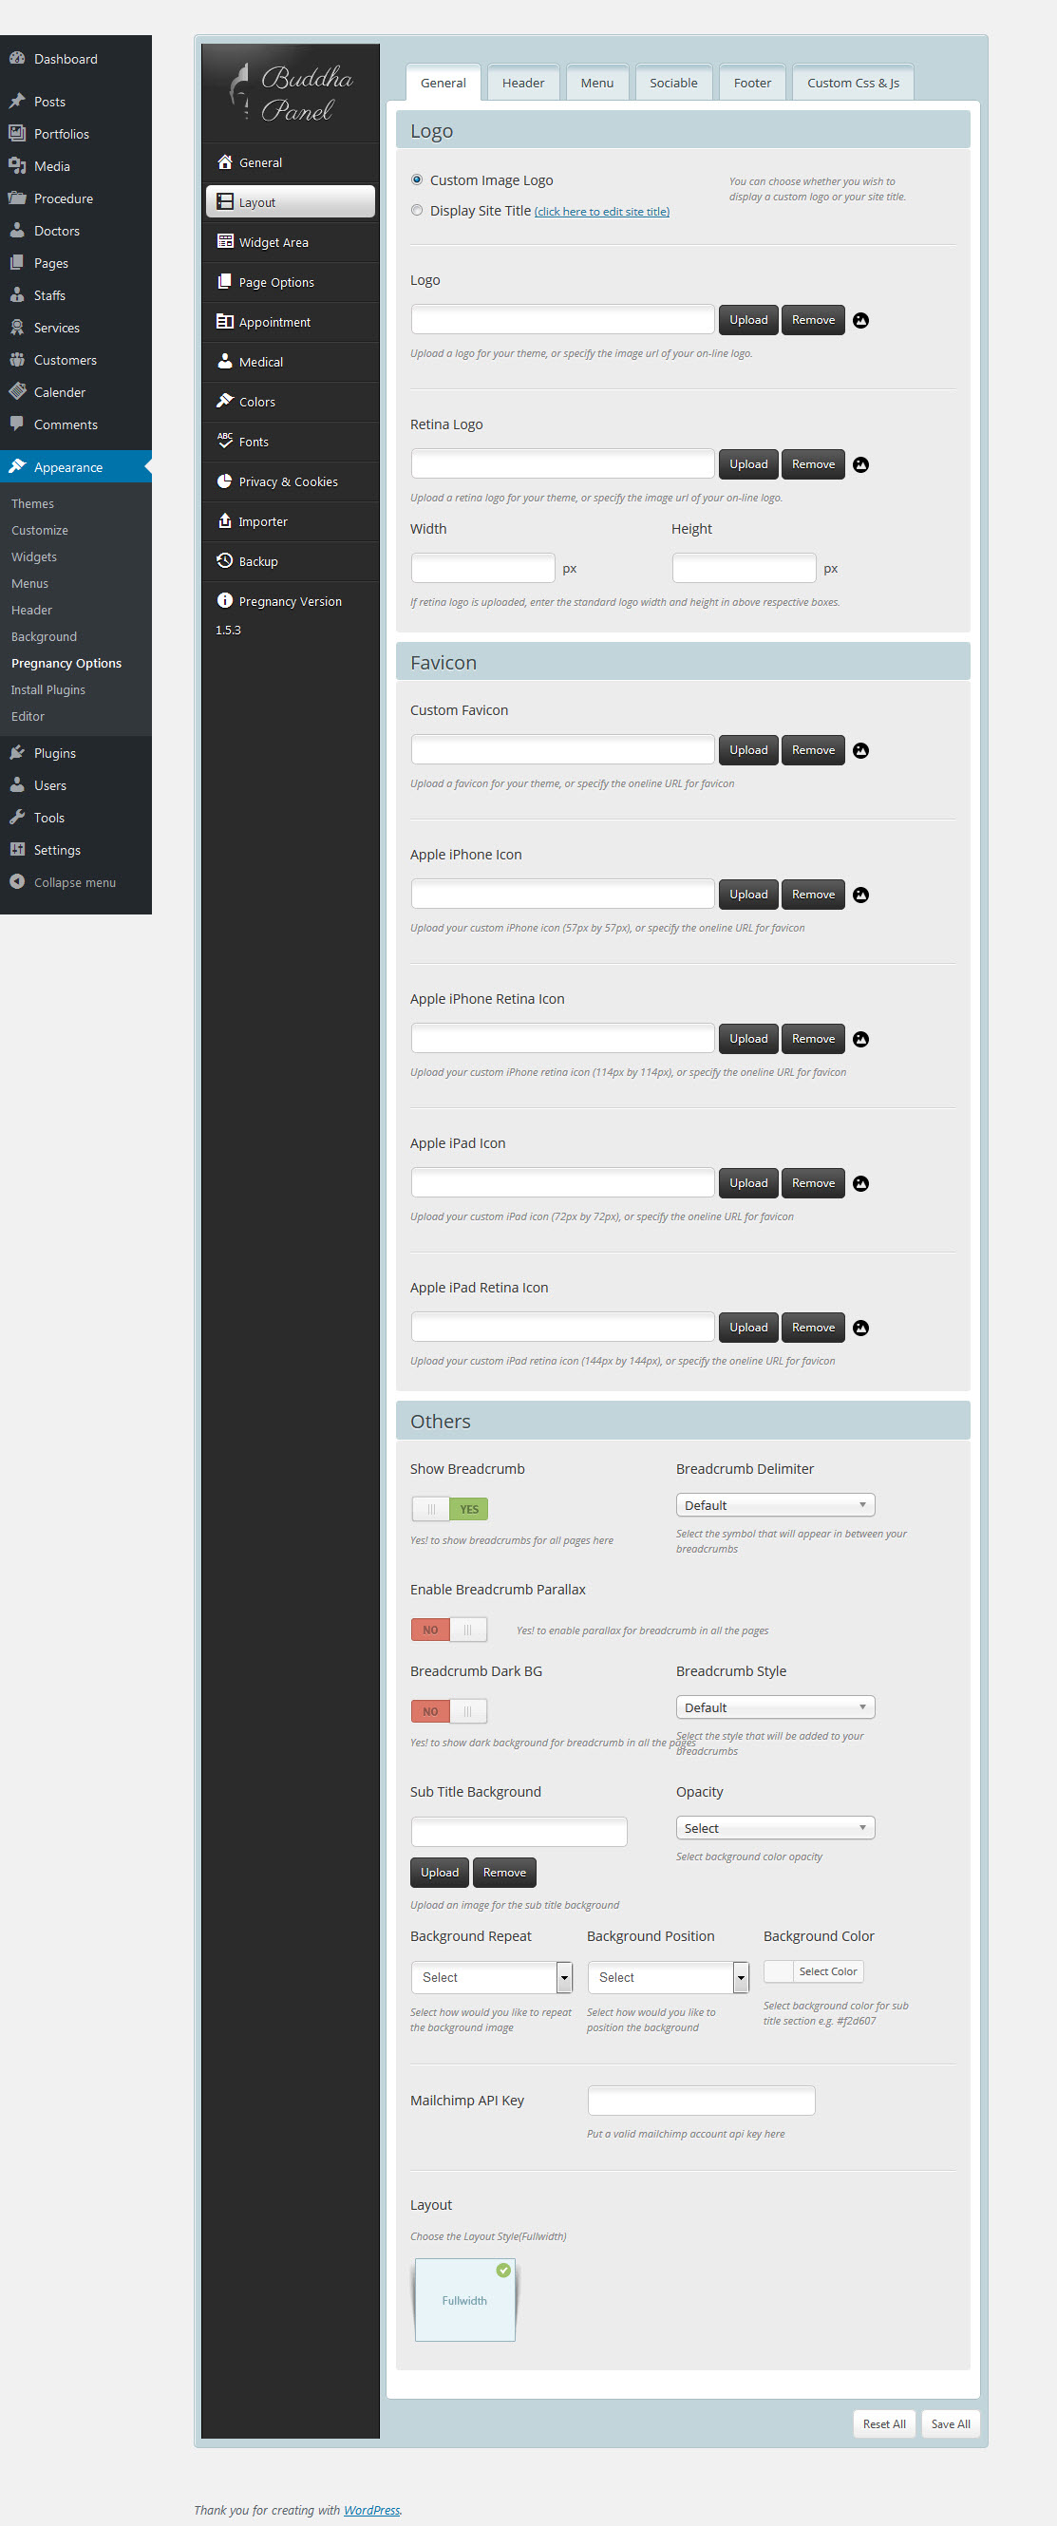1057x2526 pixels.
Task: Open the Breadcrumb Delimiter dropdown
Action: pos(775,1504)
